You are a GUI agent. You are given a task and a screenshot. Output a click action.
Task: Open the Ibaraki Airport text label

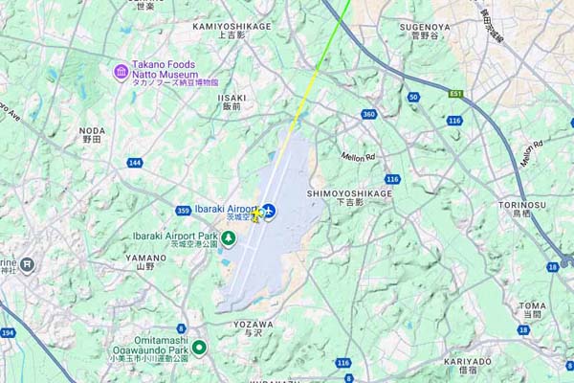pos(226,209)
